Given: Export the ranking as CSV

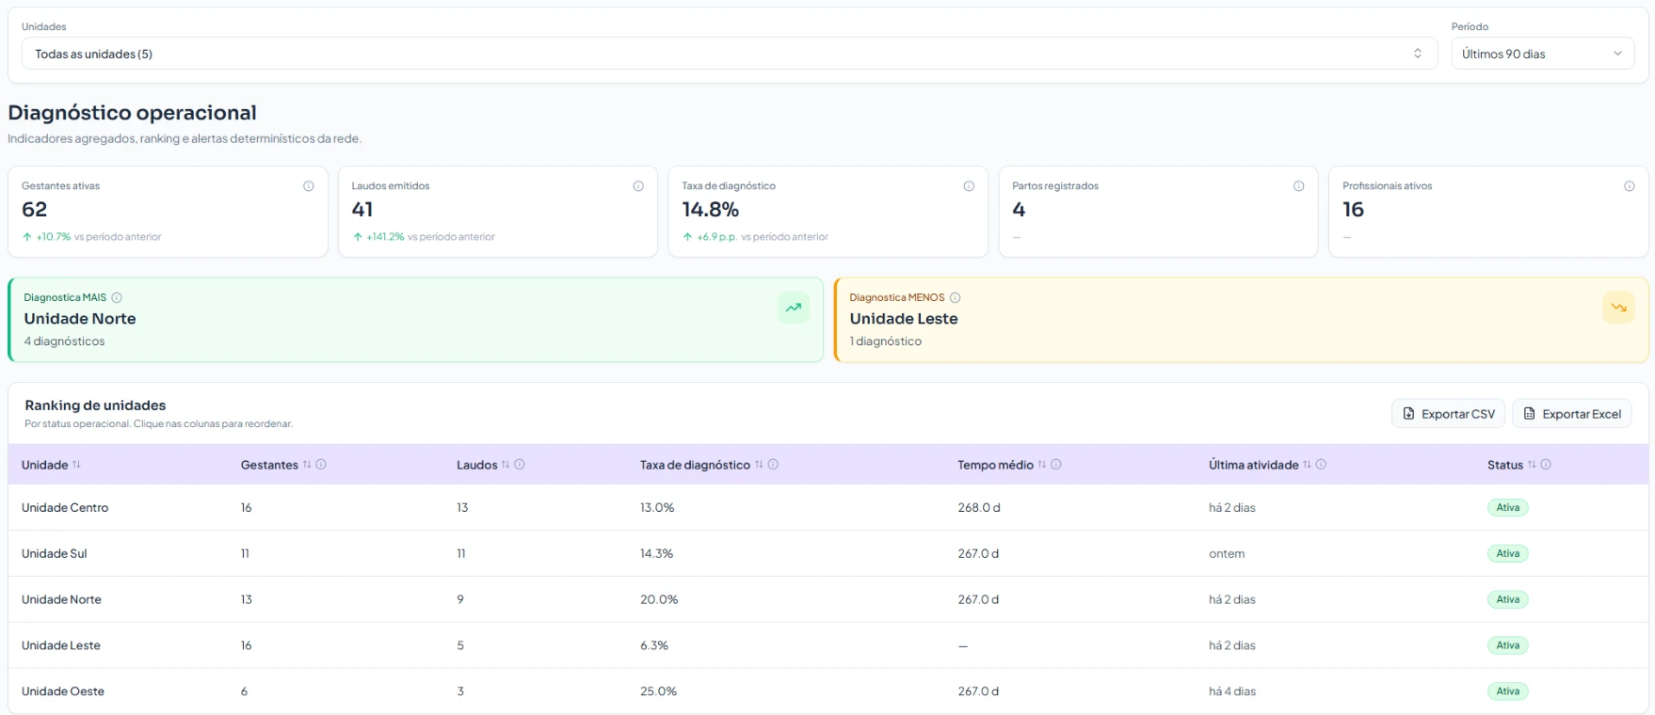Looking at the screenshot, I should (1448, 414).
